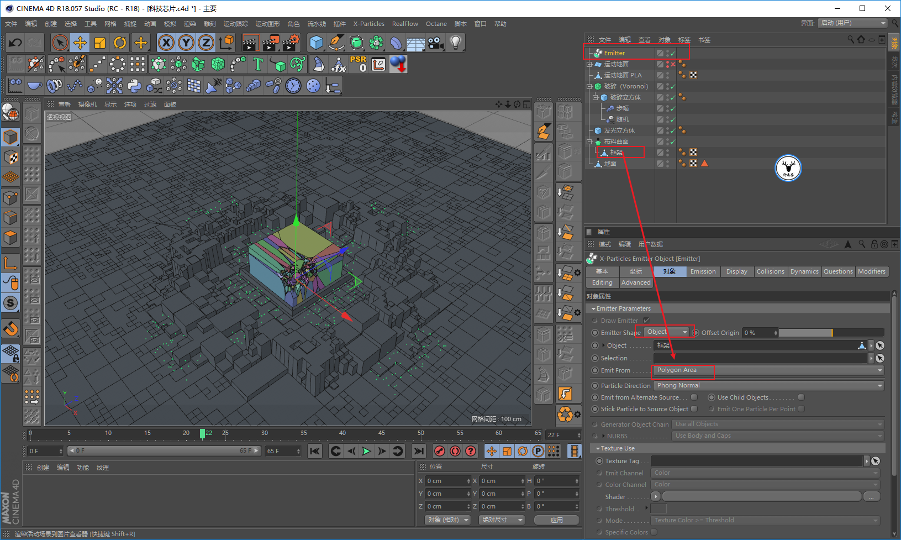Add a Cube primitive from the toolbar
The height and width of the screenshot is (540, 901).
pos(317,43)
